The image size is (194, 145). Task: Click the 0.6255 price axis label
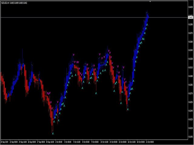click(x=191, y=102)
